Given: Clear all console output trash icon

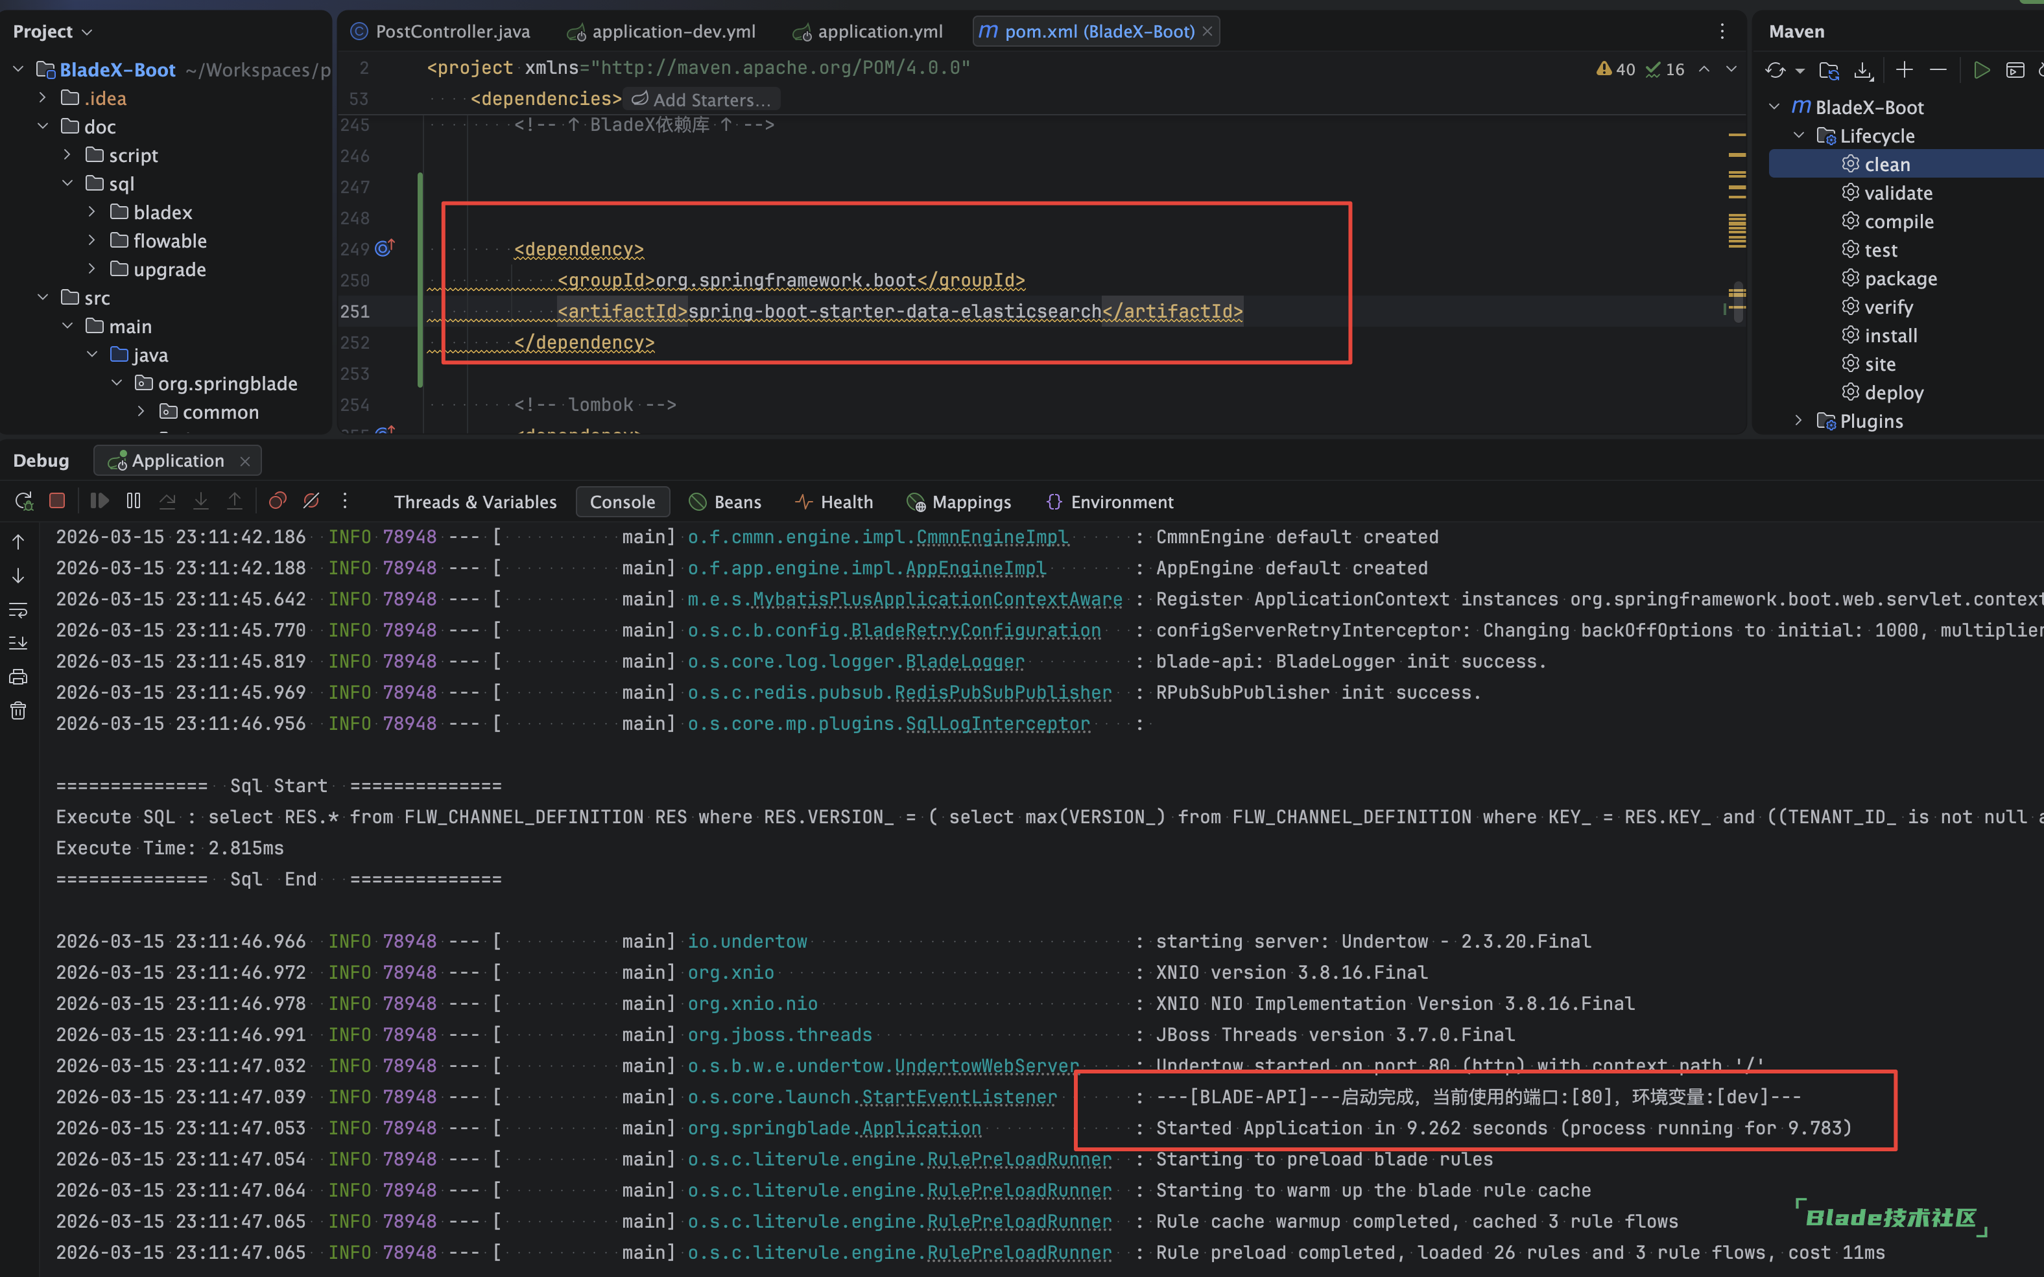Looking at the screenshot, I should coord(19,710).
